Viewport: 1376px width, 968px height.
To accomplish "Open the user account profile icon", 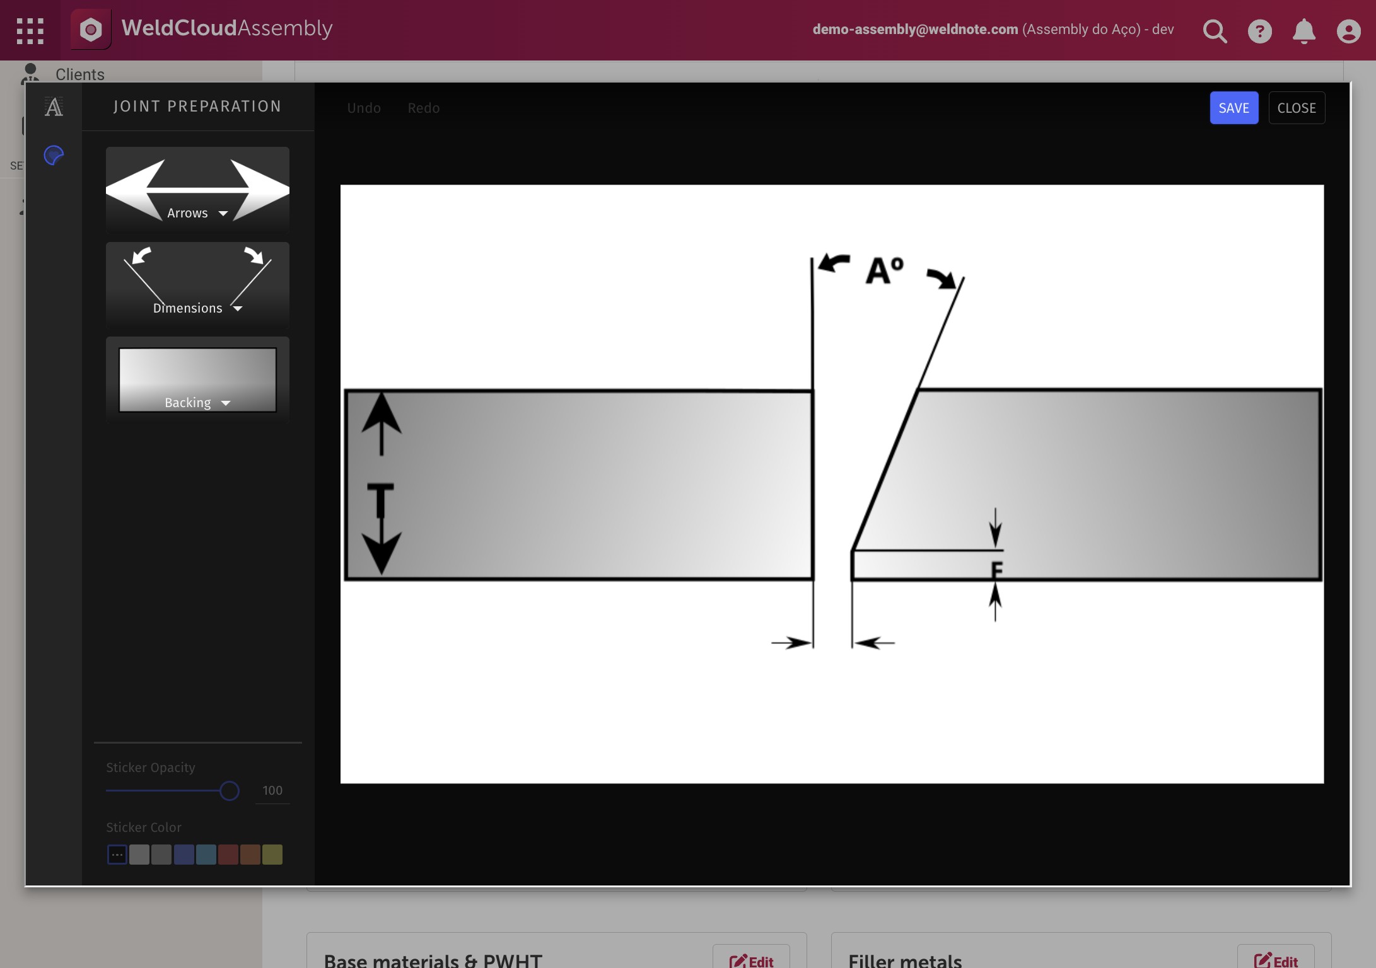I will [x=1348, y=31].
